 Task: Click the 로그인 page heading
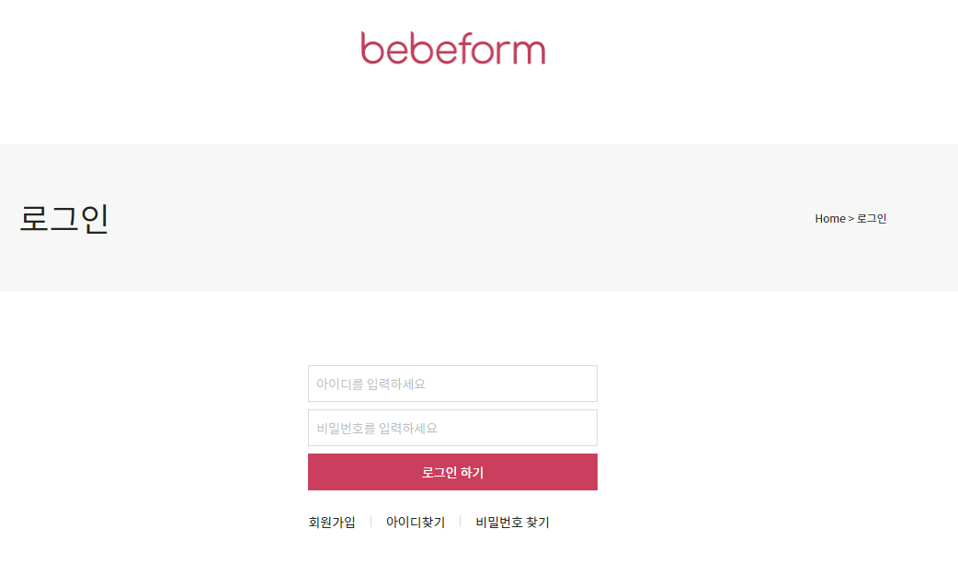point(63,220)
